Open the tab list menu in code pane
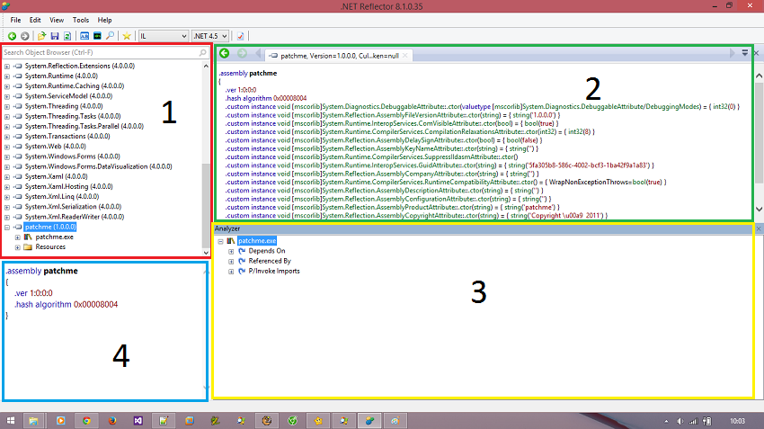764x429 pixels. 745,53
